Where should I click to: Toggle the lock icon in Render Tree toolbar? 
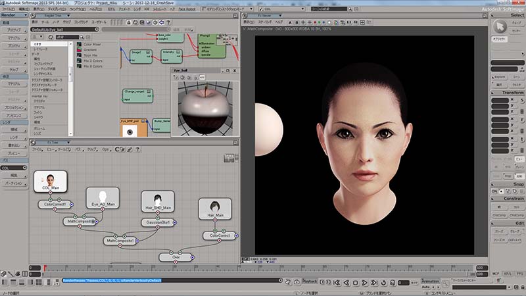[129, 22]
